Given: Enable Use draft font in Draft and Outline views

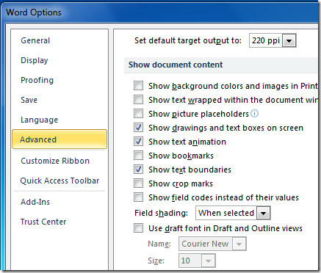Looking at the screenshot, I should [138, 228].
